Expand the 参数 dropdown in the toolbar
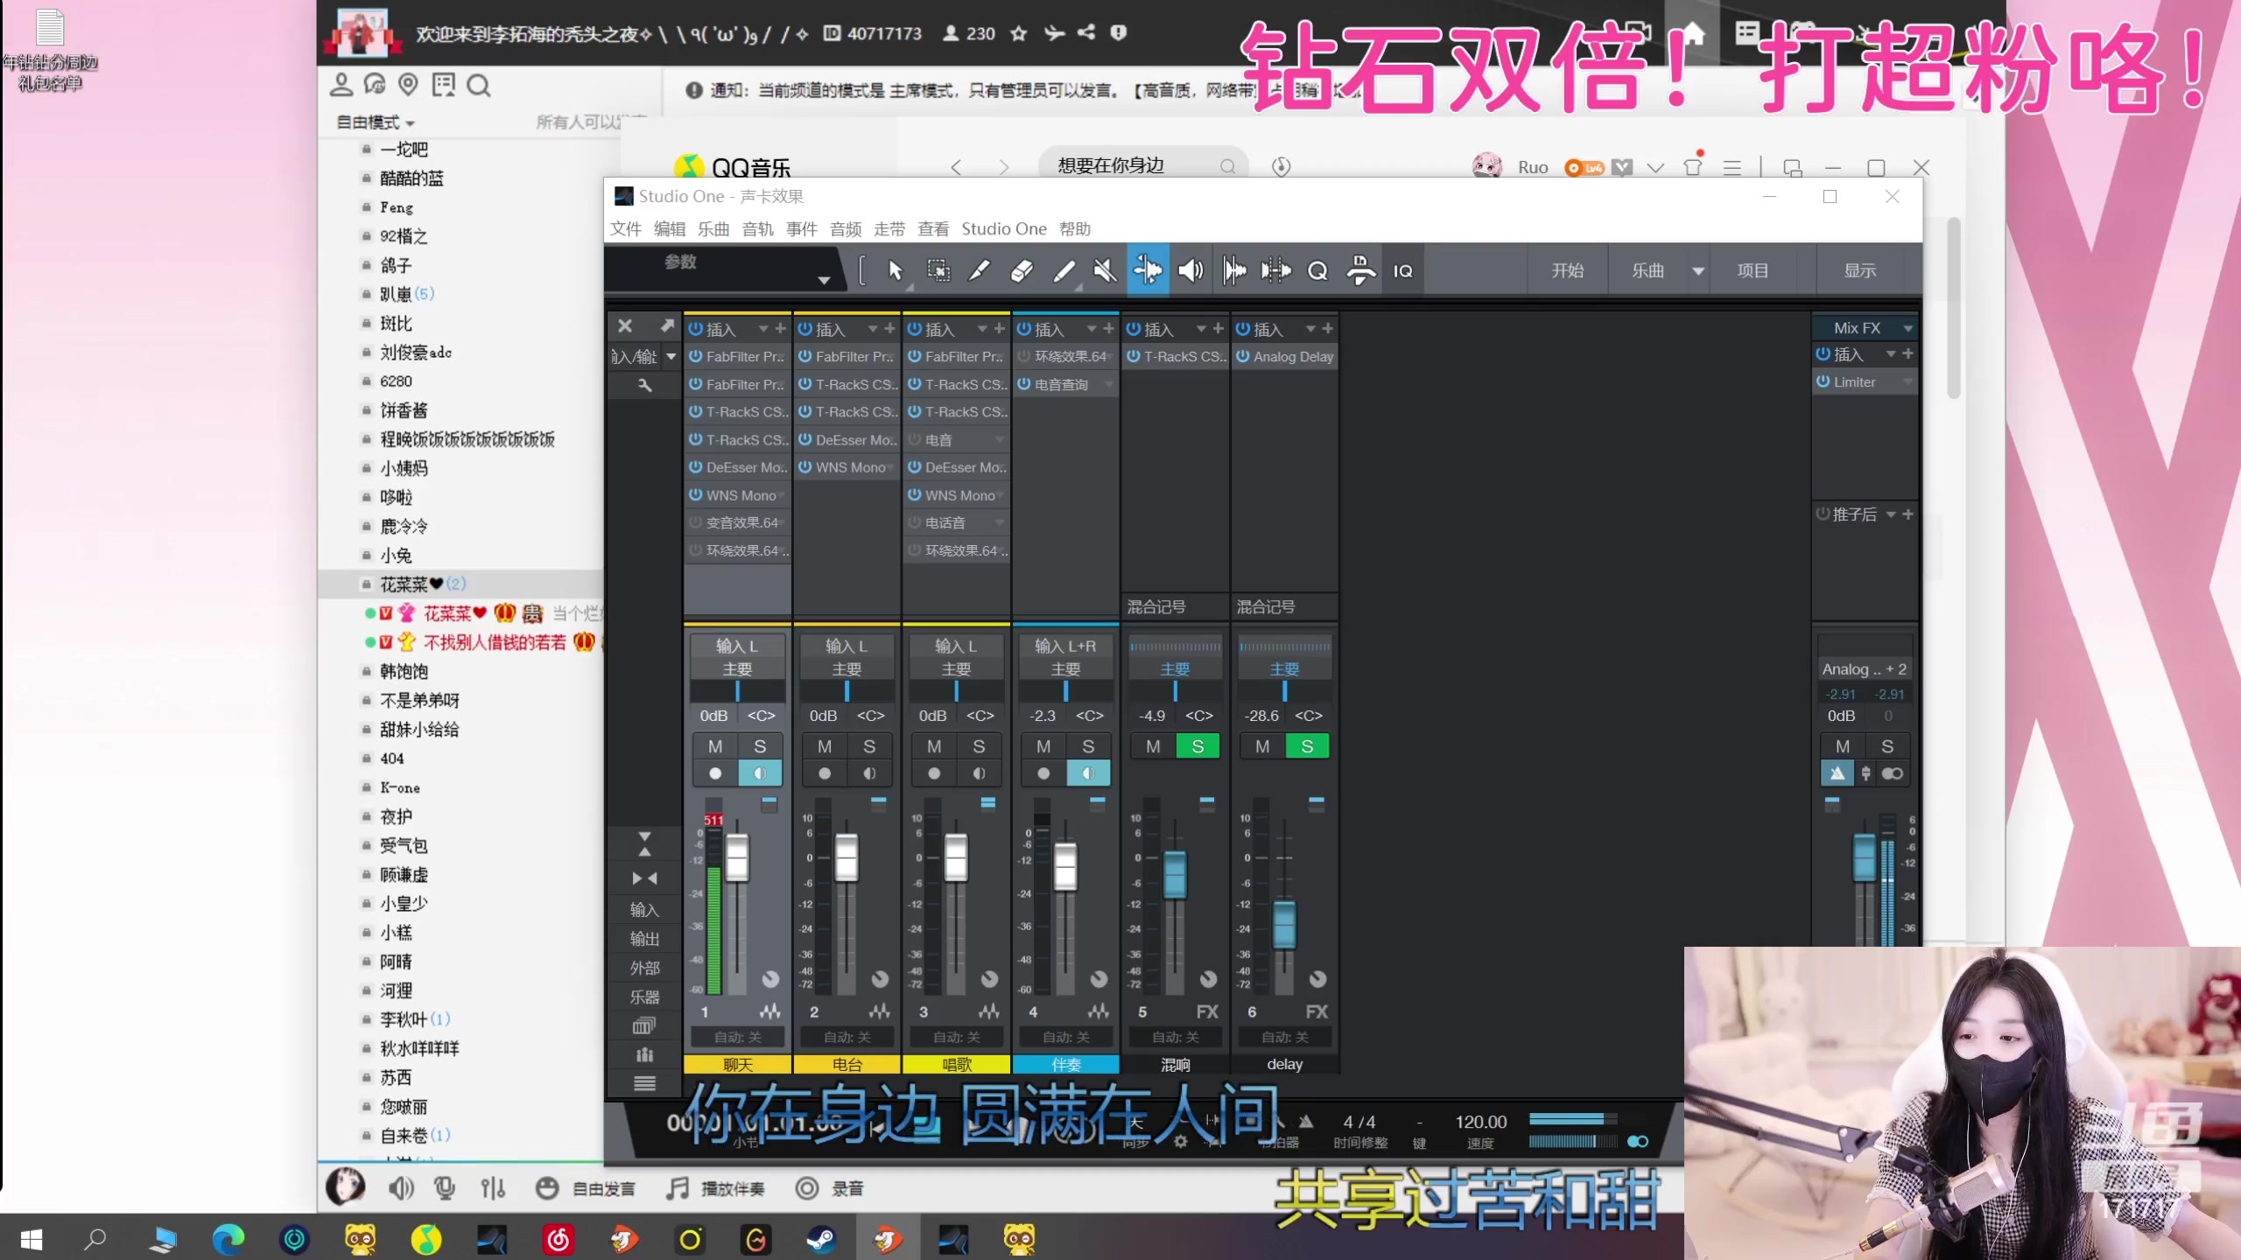The image size is (2241, 1260). click(824, 280)
